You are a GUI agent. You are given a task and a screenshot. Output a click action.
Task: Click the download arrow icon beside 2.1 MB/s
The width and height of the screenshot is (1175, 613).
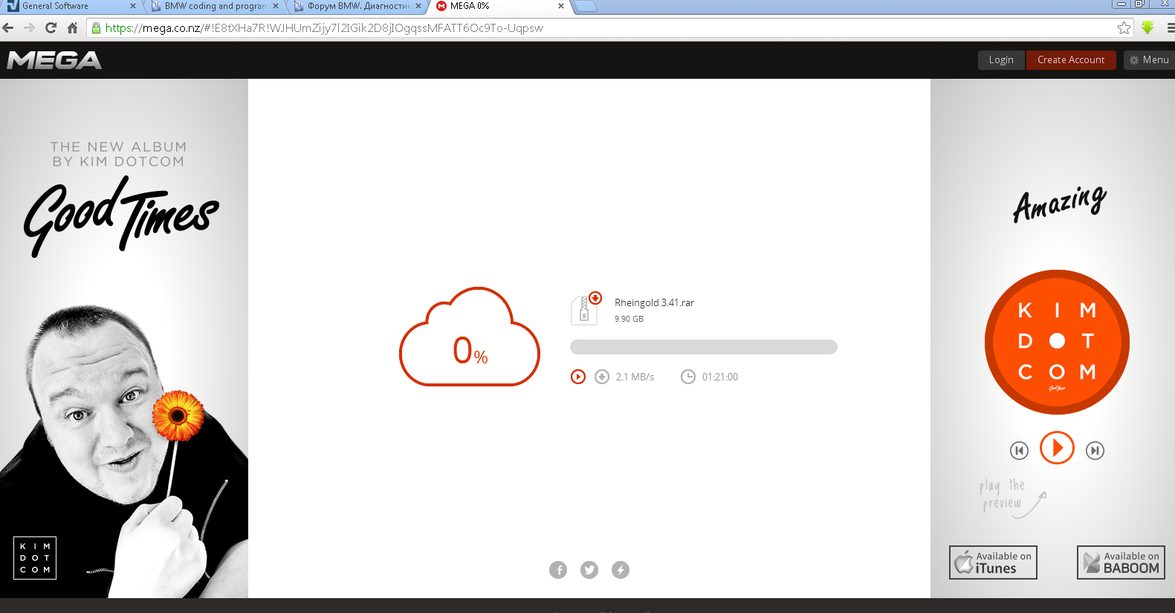pyautogui.click(x=602, y=377)
